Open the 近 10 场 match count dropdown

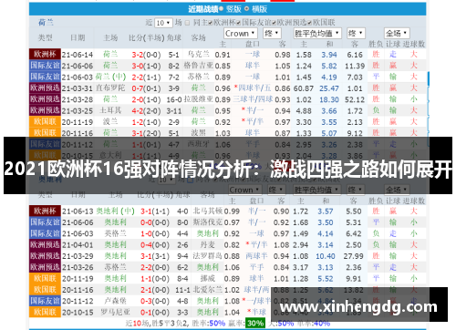click(163, 23)
